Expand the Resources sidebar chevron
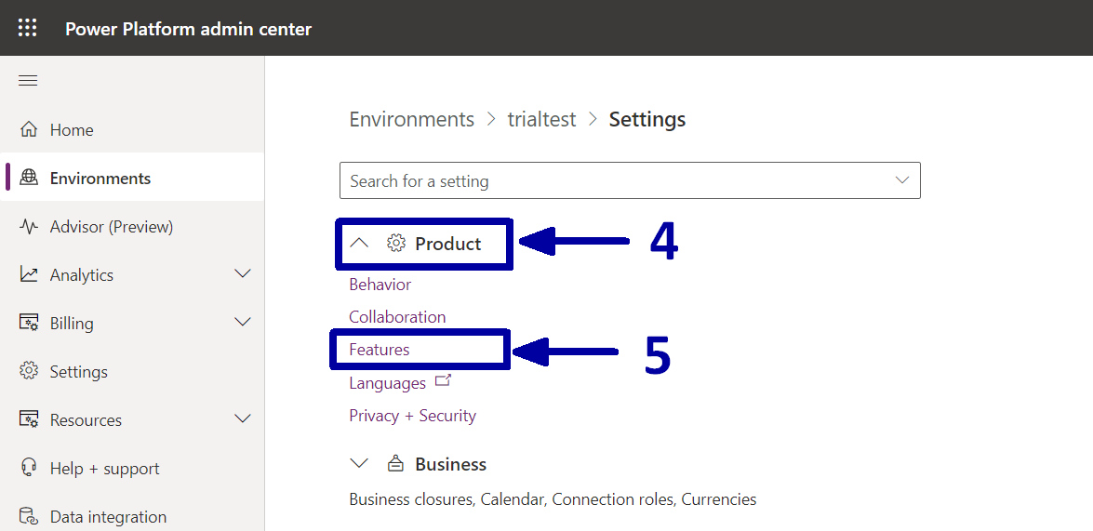The height and width of the screenshot is (531, 1093). click(x=243, y=418)
